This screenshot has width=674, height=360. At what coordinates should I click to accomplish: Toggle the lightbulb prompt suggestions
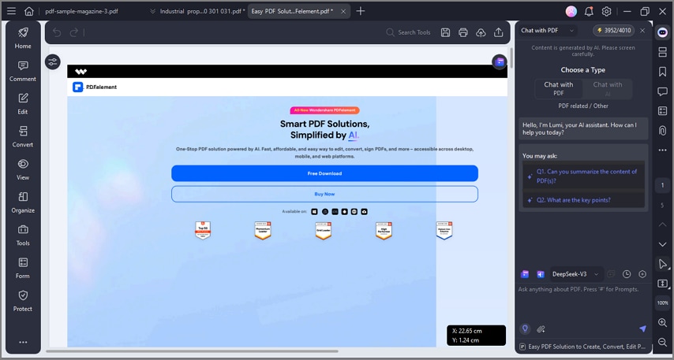coord(525,328)
